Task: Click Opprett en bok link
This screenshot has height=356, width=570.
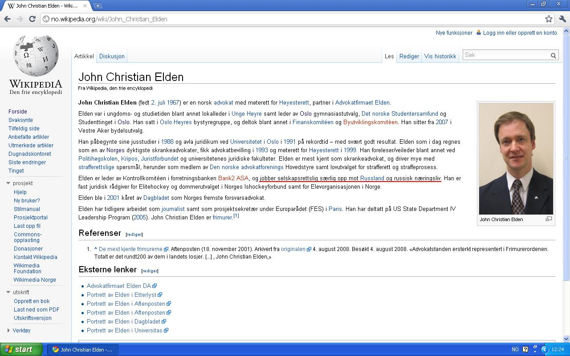Action: click(32, 301)
